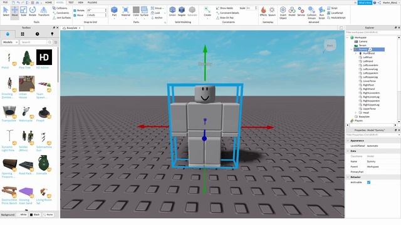Insert a ModuleScript
401x225 pixels.
point(336,17)
